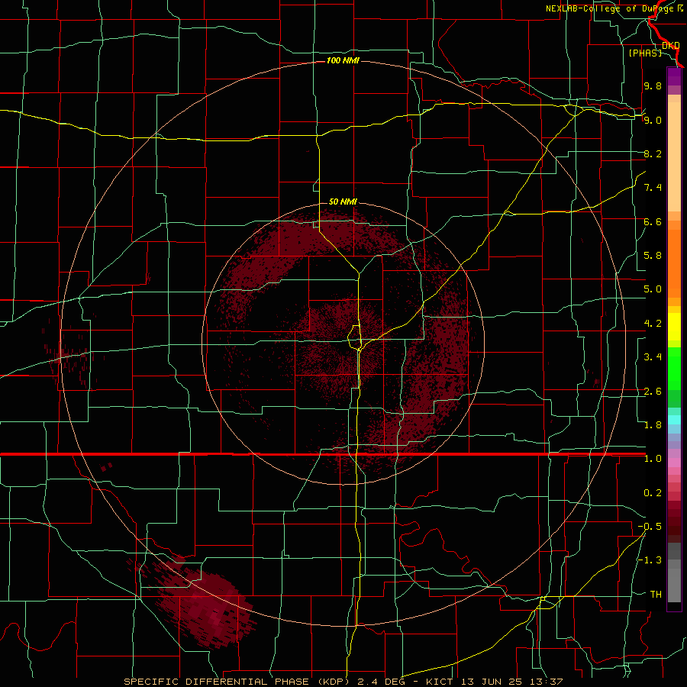Screen dimensions: 687x687
Task: Select the -0.5 value on the color scale
Action: pyautogui.click(x=650, y=527)
